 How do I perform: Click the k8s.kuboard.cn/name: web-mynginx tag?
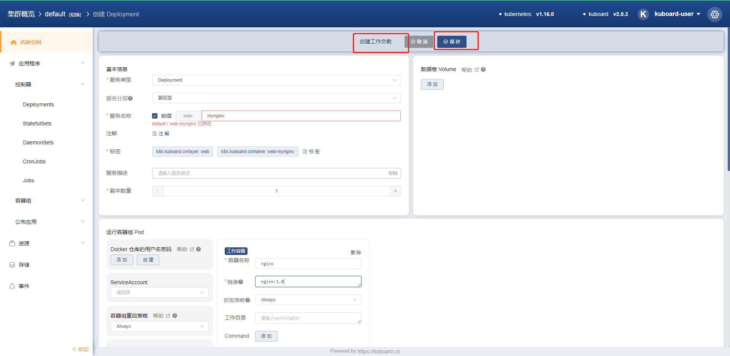pyautogui.click(x=258, y=152)
